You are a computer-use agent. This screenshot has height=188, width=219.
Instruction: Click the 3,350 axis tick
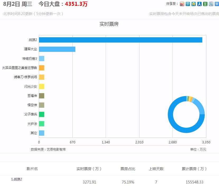pos(206,142)
